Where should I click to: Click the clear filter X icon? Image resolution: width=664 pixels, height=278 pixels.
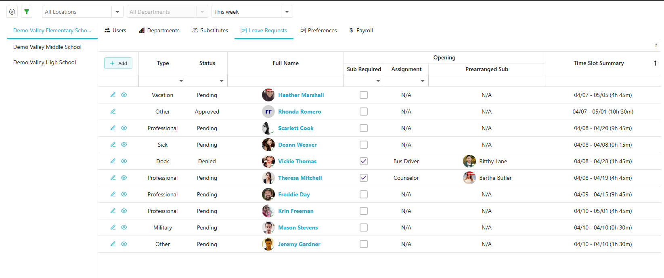click(x=12, y=12)
